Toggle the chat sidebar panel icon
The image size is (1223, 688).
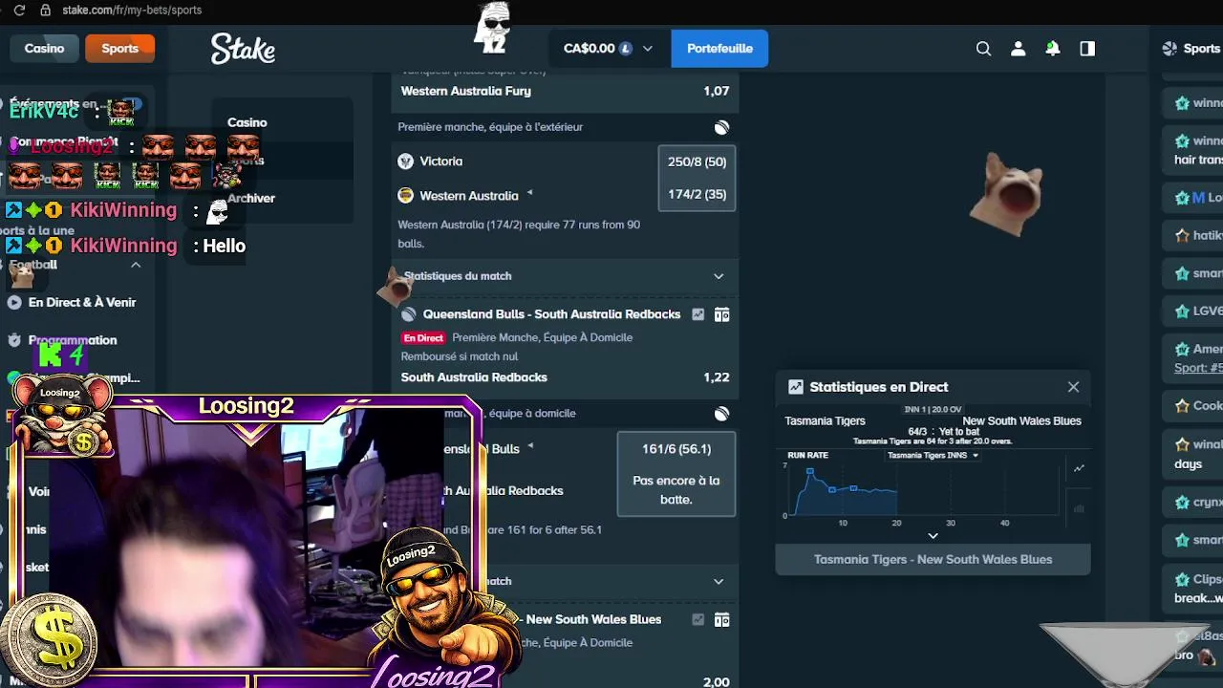1087,49
